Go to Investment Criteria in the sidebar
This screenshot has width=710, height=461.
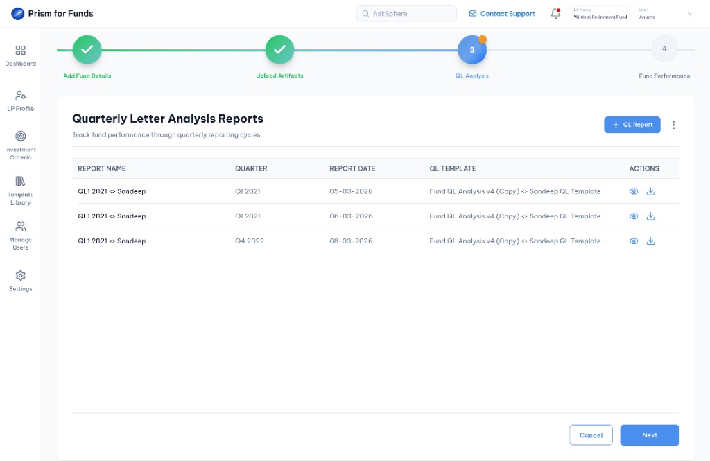coord(20,146)
